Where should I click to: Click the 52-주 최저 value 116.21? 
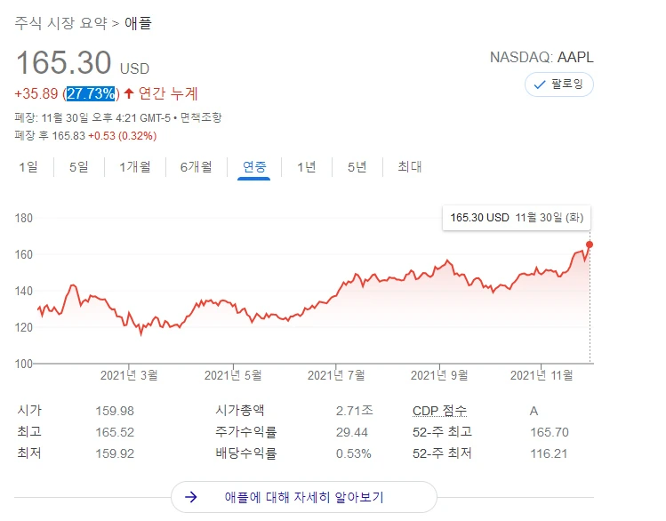click(549, 453)
